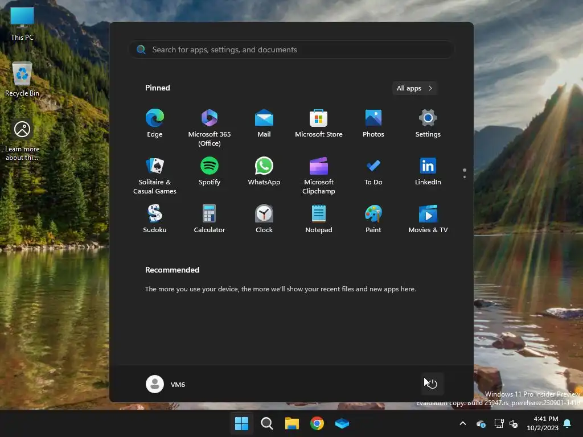The image size is (583, 437).
Task: Click the muted volume tray icon
Action: point(514,423)
